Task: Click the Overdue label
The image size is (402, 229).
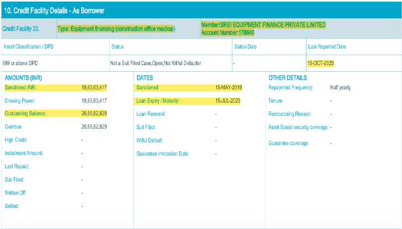Action: 13,126
